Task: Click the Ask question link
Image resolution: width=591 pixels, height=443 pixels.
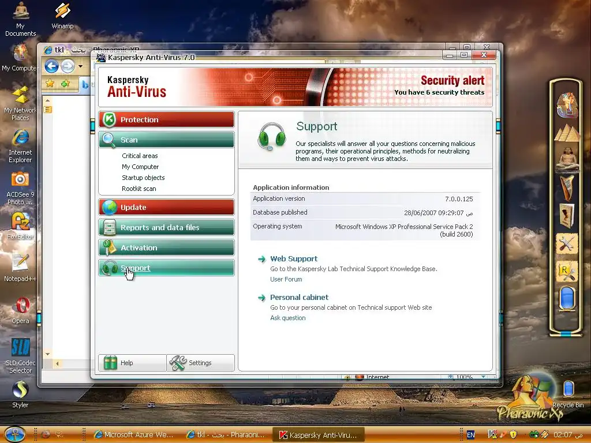Action: coord(287,318)
